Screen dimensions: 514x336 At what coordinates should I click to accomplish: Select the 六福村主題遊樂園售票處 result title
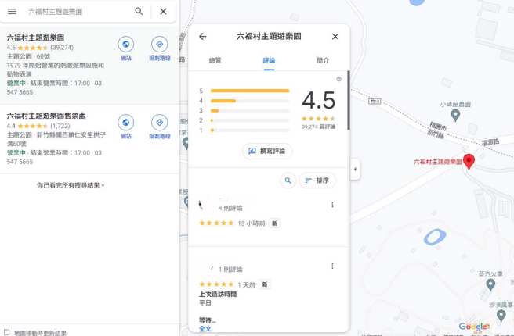tap(46, 116)
